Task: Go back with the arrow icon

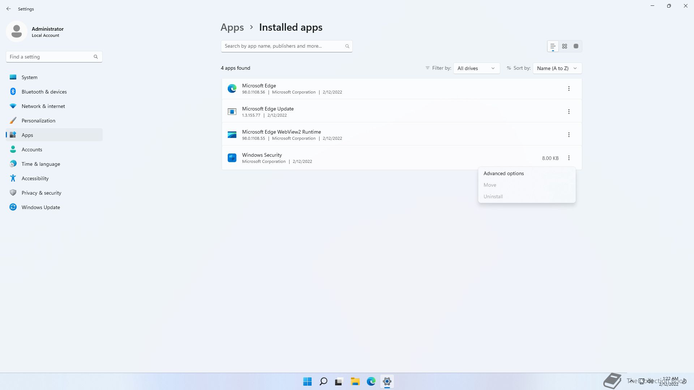Action: pos(9,9)
